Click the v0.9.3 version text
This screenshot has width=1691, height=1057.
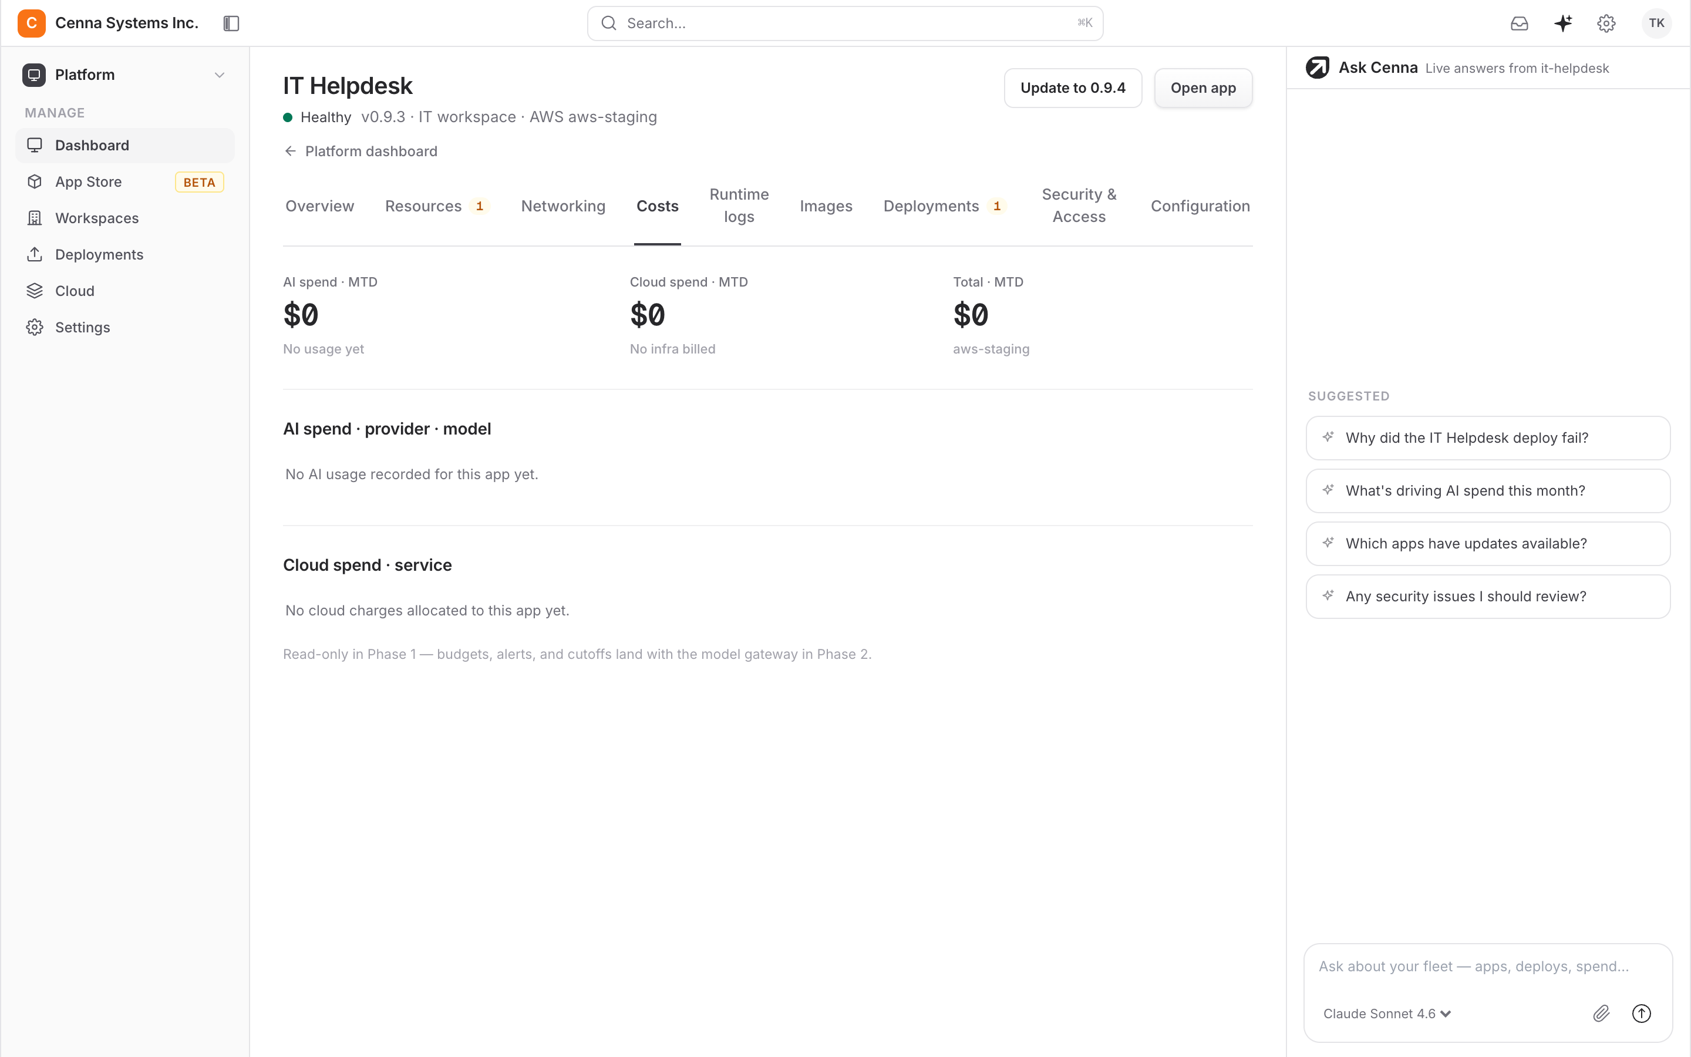pos(383,117)
